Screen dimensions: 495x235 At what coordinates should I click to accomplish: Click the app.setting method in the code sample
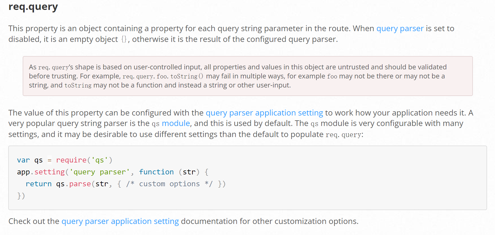(x=41, y=172)
